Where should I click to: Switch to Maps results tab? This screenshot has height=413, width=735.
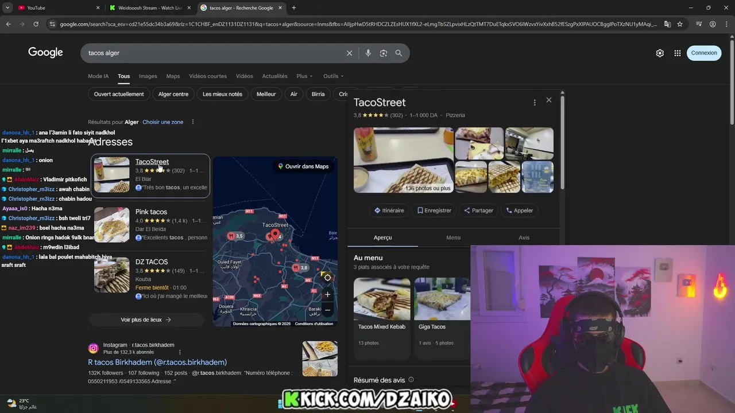(173, 76)
